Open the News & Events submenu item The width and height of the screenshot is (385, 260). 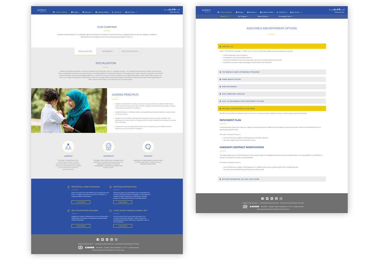pos(263,16)
